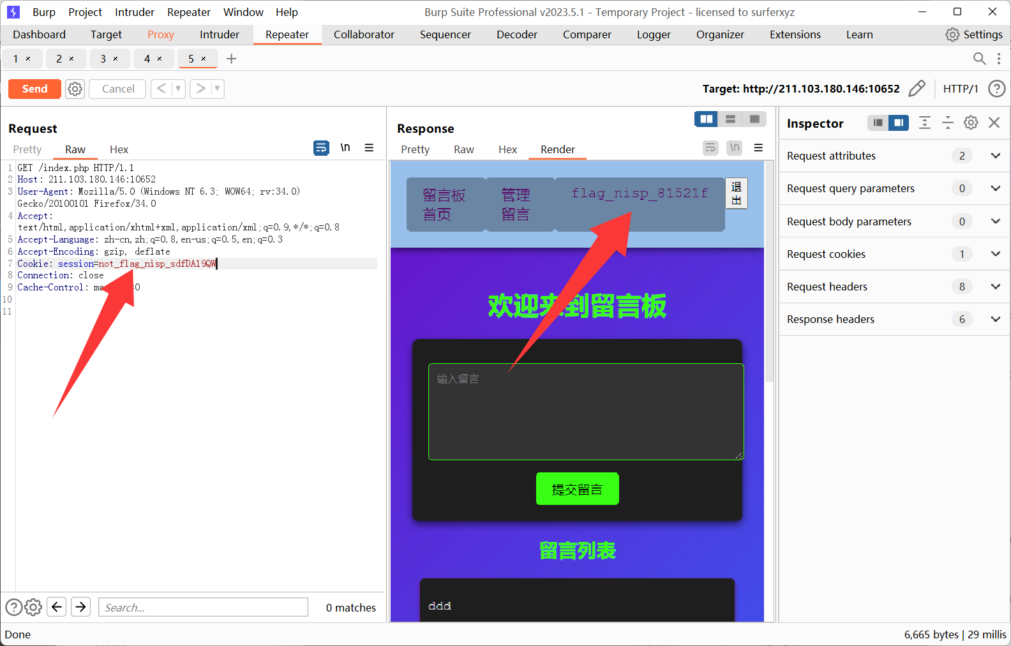Dock Inspector panel to right
Screen dimensions: 1011x646
(x=899, y=123)
